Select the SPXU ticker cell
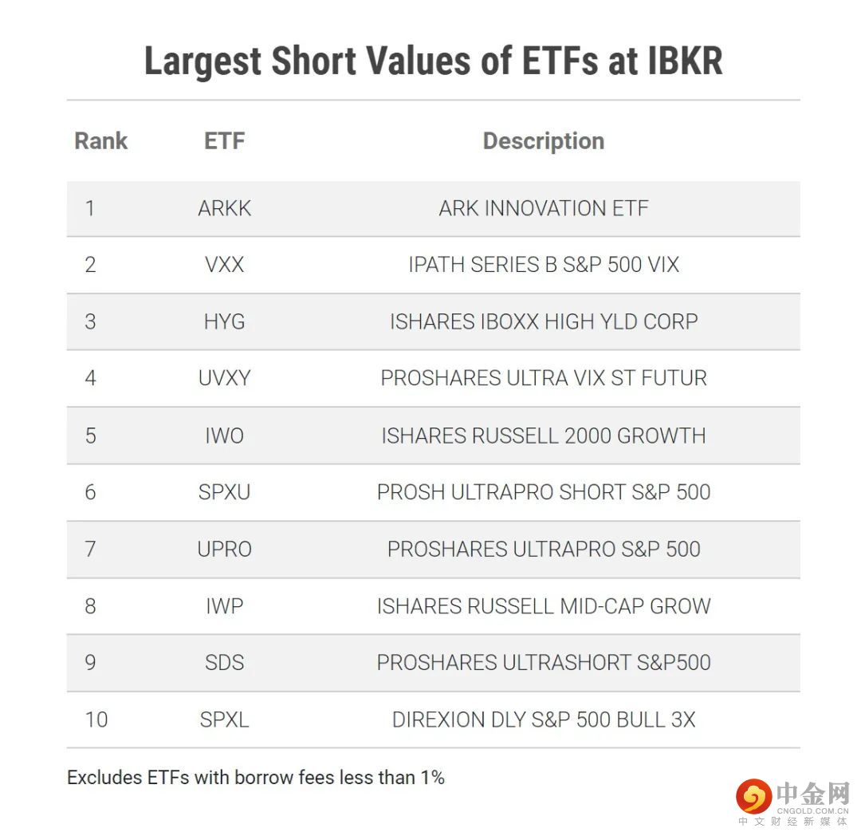The image size is (861, 836). [224, 492]
